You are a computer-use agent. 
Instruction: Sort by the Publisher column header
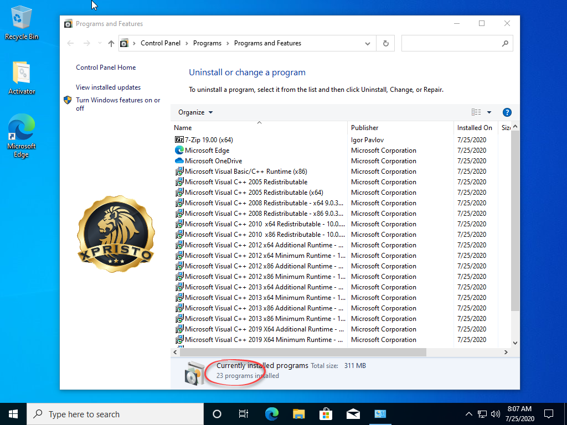click(400, 128)
